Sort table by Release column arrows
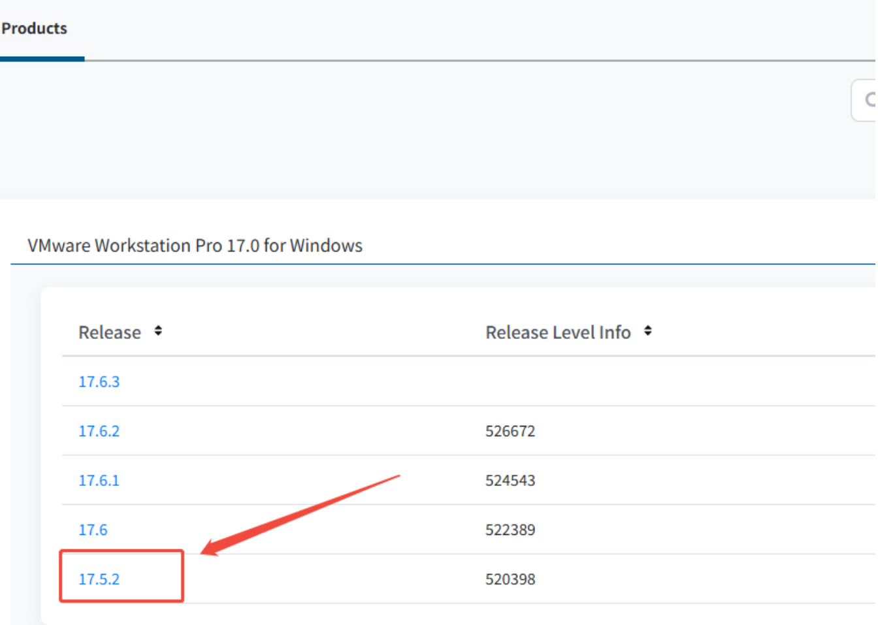The width and height of the screenshot is (878, 625). pos(158,331)
